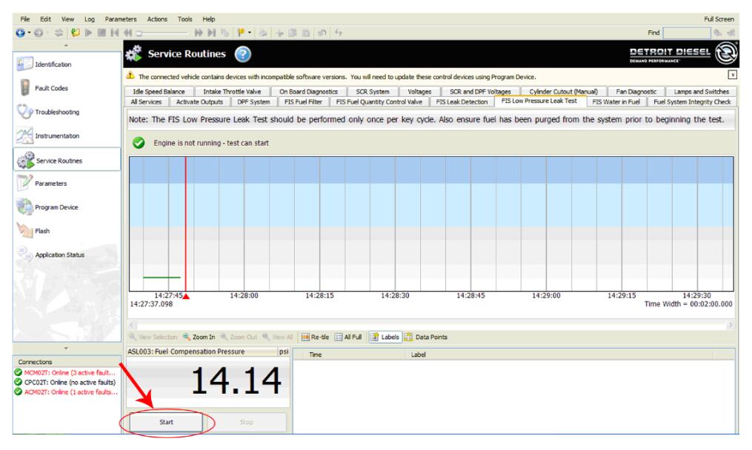Click the Zoom In chart button
Image resolution: width=752 pixels, height=450 pixels.
click(199, 337)
